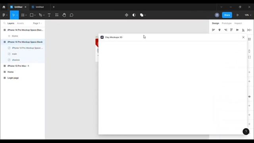Click the Clay Mockups 3D plugin logo

tap(102, 37)
